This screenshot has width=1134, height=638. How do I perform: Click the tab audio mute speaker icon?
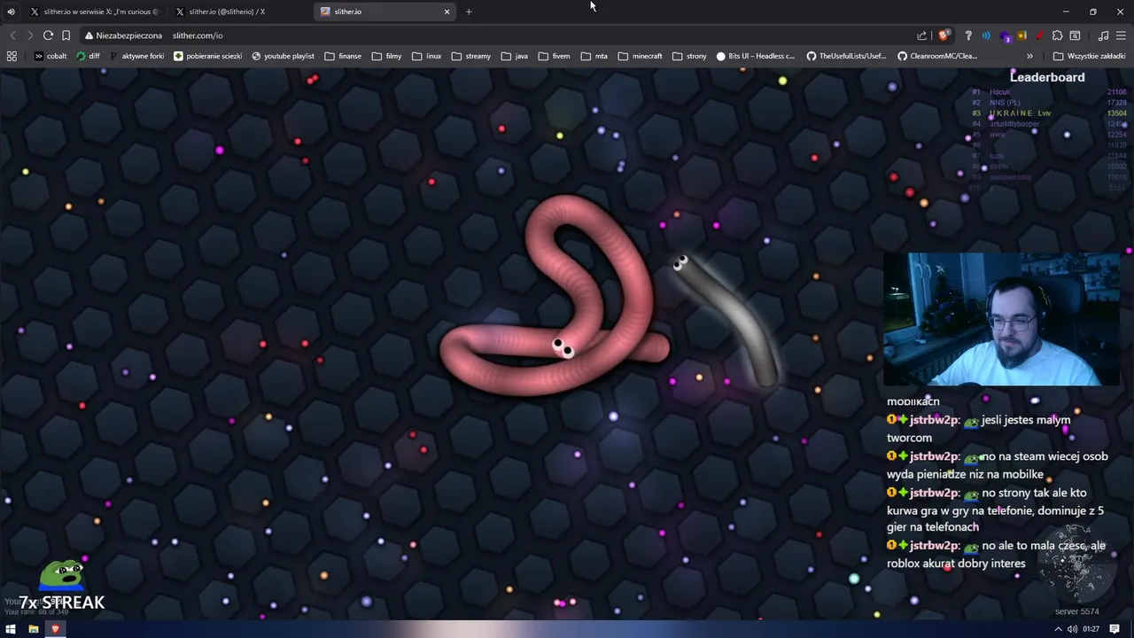click(11, 12)
